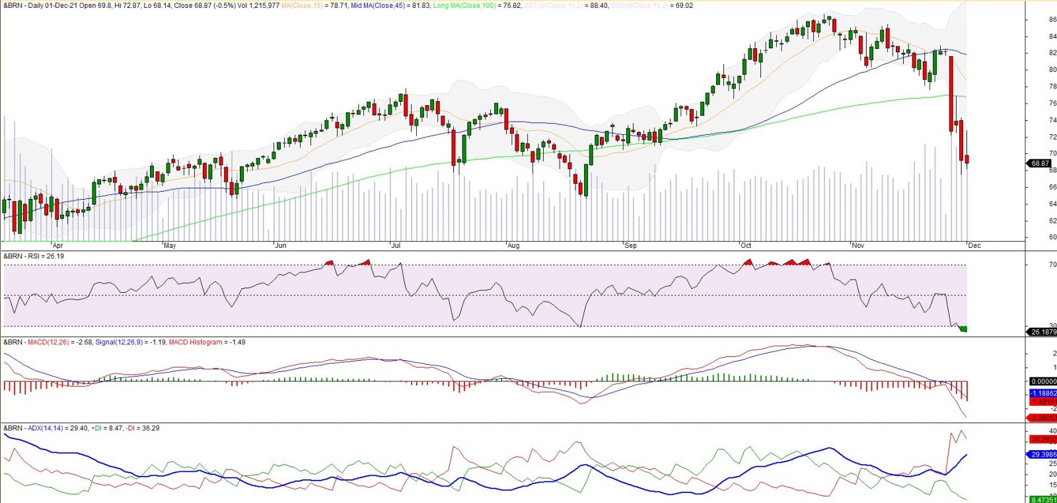Click the 64 level on the price axis

tap(1052, 204)
